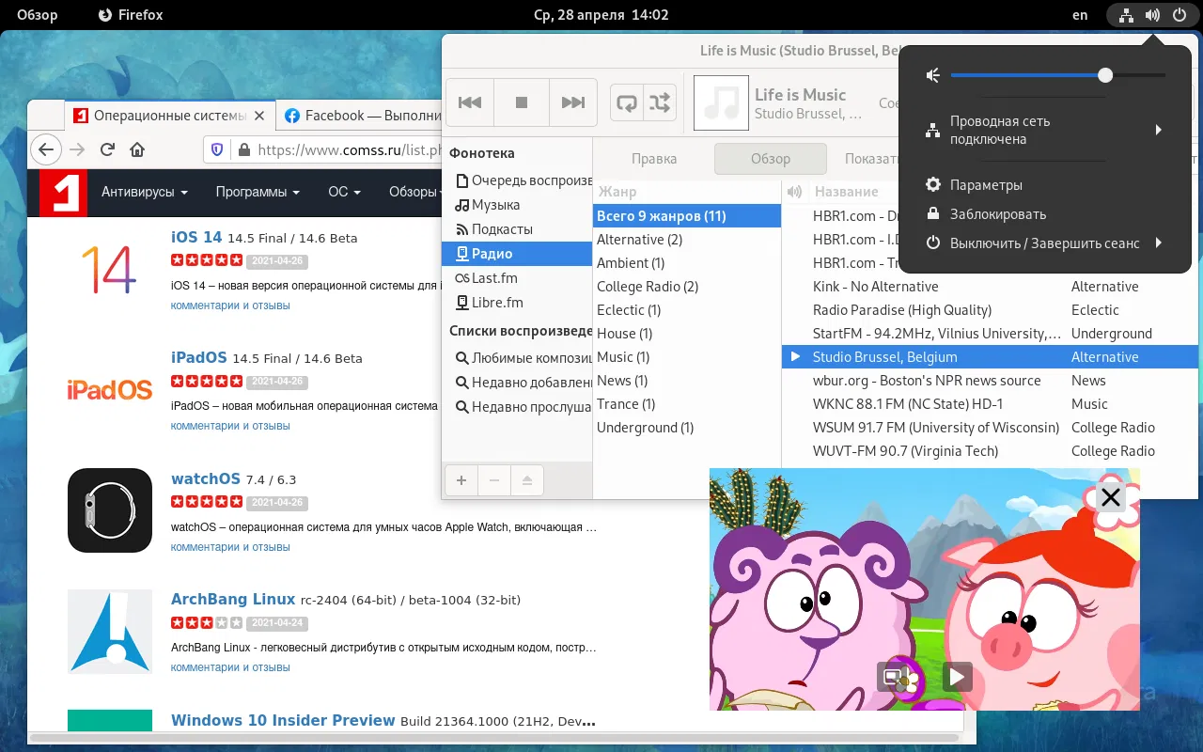Image resolution: width=1203 pixels, height=752 pixels.
Task: Click the Firefox forward arrow
Action: tap(77, 149)
